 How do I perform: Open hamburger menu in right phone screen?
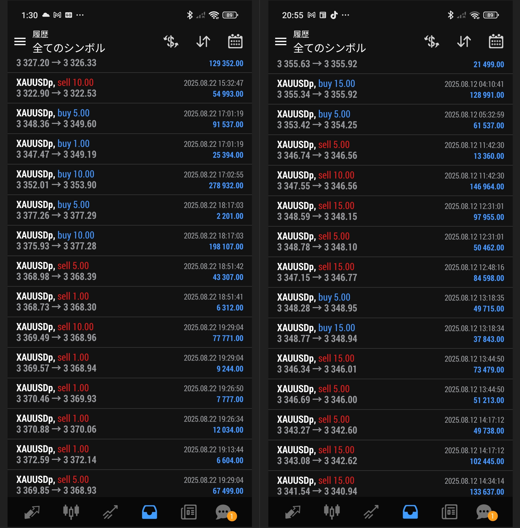click(281, 42)
